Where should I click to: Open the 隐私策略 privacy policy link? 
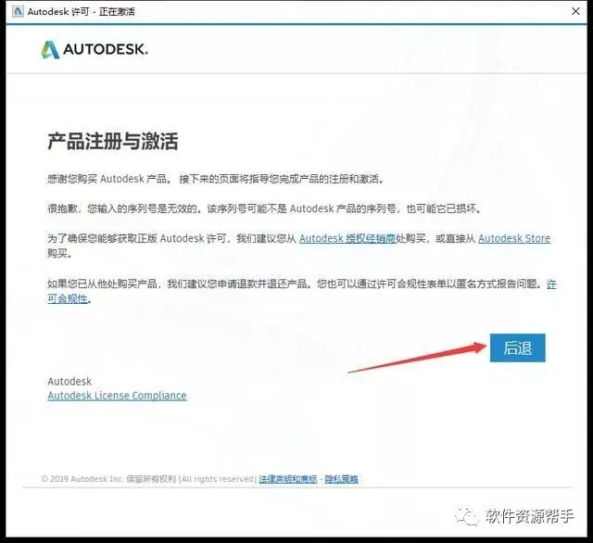pos(341,479)
